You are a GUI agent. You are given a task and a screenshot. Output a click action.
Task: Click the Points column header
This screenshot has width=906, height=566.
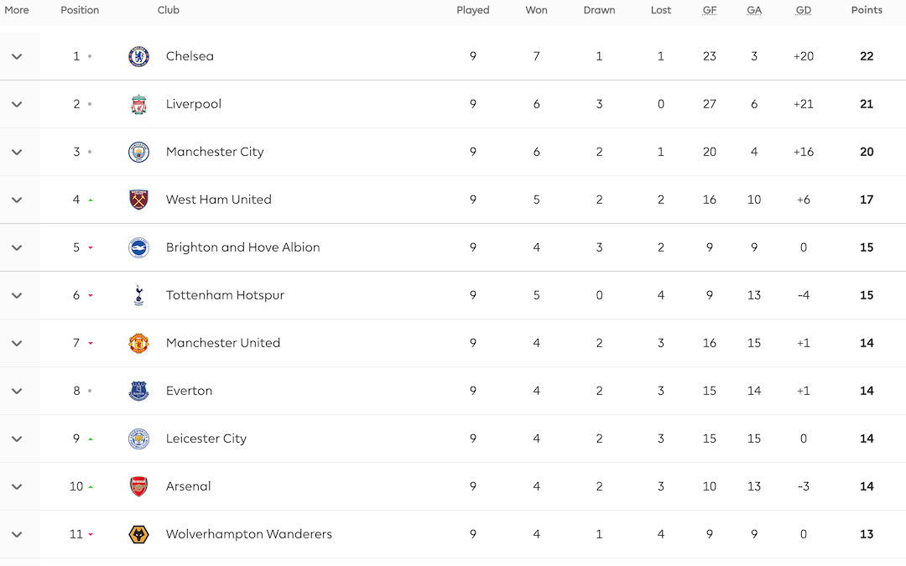867,10
